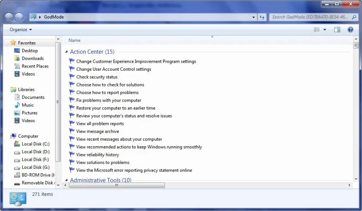Select Choose how to report problems
This screenshot has width=362, height=211.
click(x=107, y=92)
